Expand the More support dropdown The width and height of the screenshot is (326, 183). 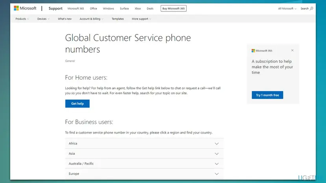(141, 19)
